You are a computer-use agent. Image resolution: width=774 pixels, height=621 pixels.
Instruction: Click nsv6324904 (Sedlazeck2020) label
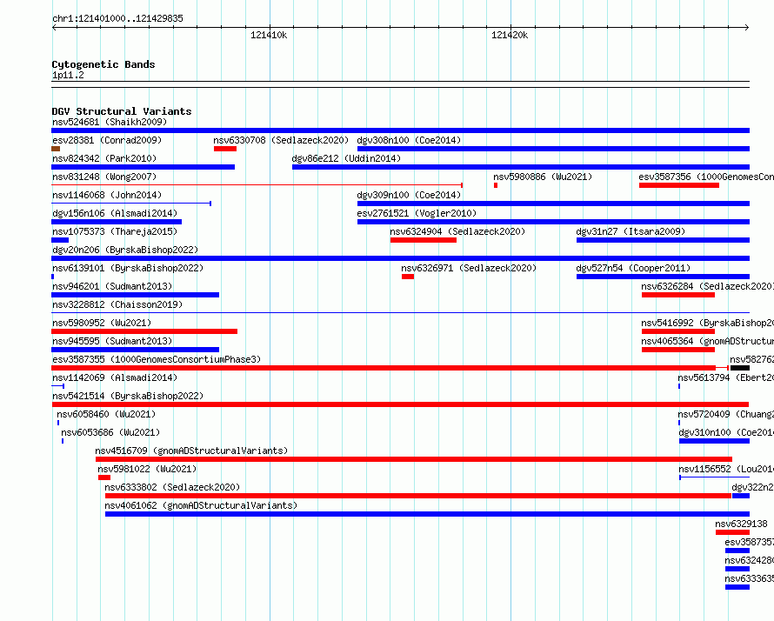457,231
